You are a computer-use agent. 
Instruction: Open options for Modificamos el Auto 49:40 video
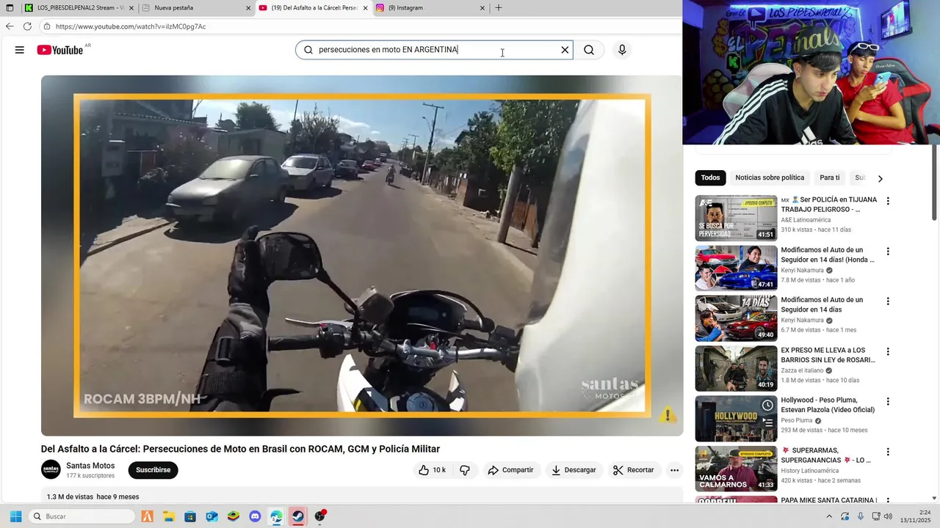pyautogui.click(x=888, y=301)
